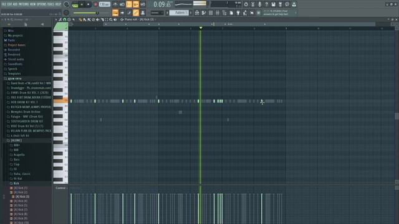Screen dimensions: 399x224
Task: Expand the Clap folder in browser
Action: [x=16, y=164]
